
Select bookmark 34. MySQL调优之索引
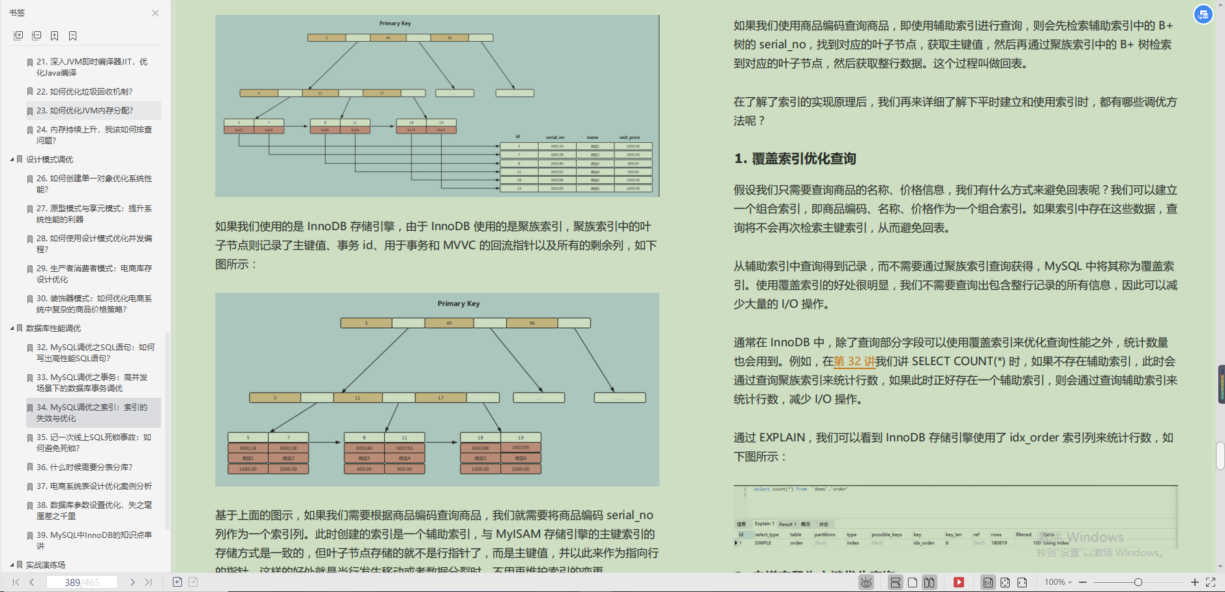click(x=93, y=413)
